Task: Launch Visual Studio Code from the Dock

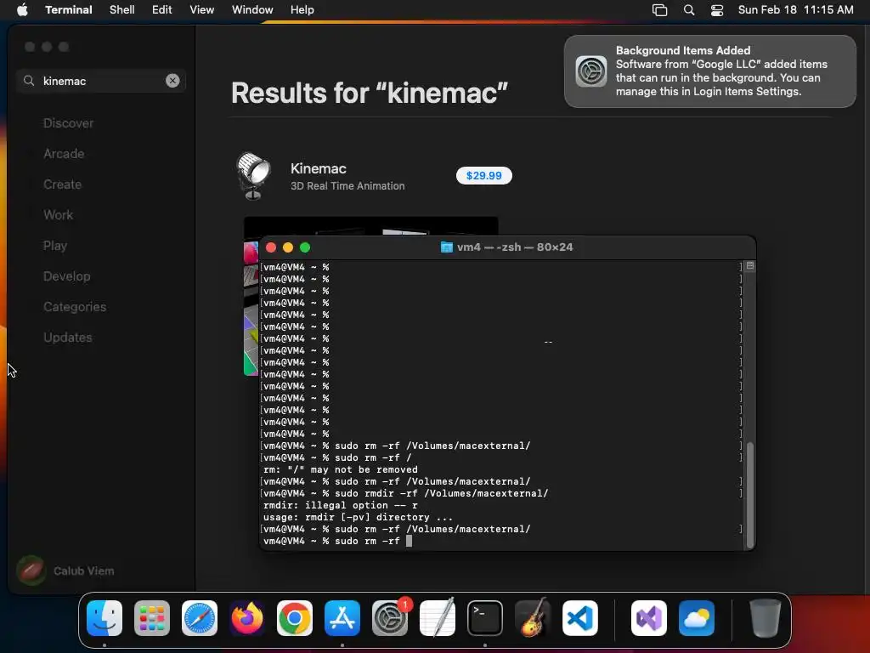Action: (x=579, y=618)
